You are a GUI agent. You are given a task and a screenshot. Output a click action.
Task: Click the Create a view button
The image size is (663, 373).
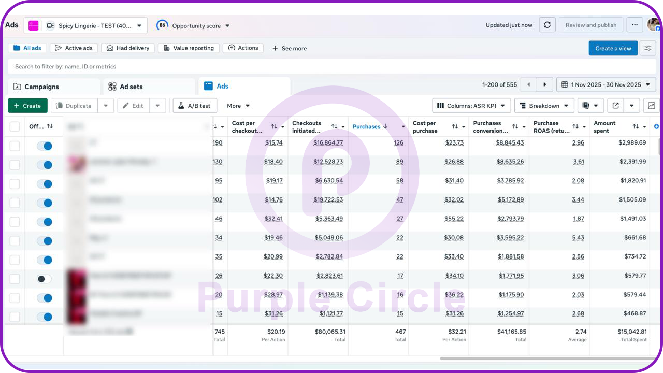(613, 48)
